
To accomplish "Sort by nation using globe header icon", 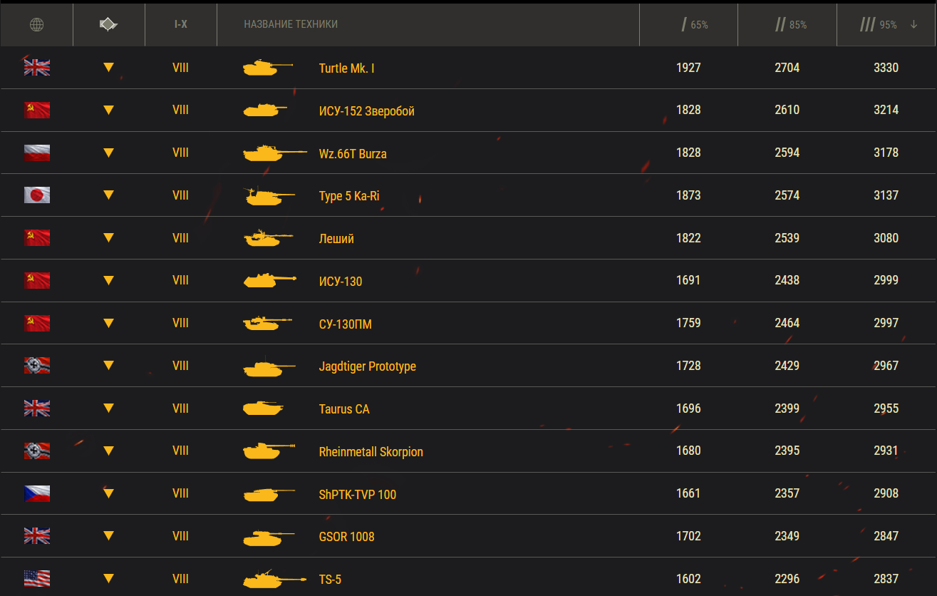I will (x=36, y=25).
